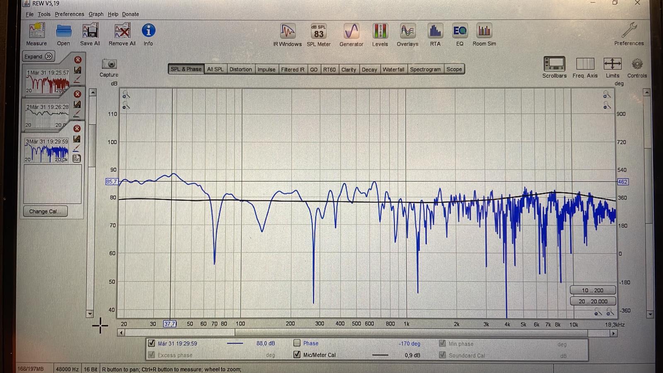Enable the Phase trace checkbox

(297, 343)
